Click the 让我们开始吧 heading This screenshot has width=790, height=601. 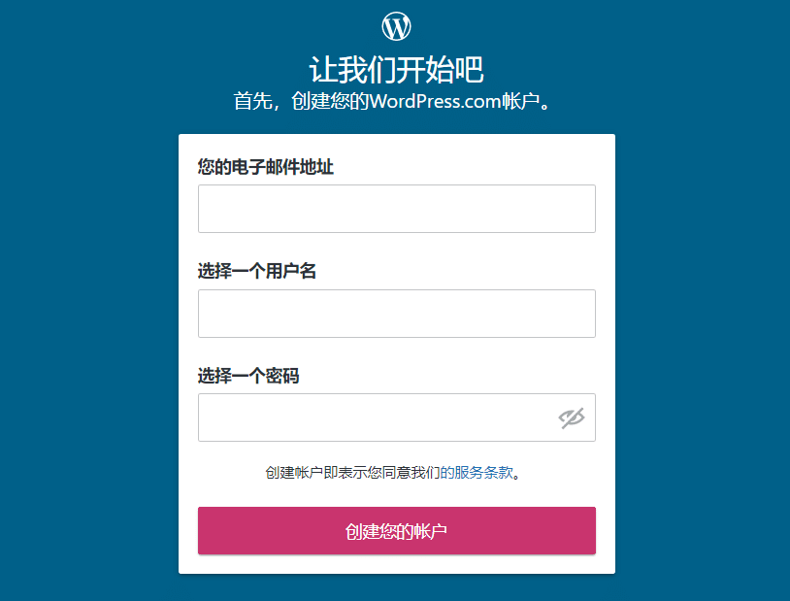[397, 70]
